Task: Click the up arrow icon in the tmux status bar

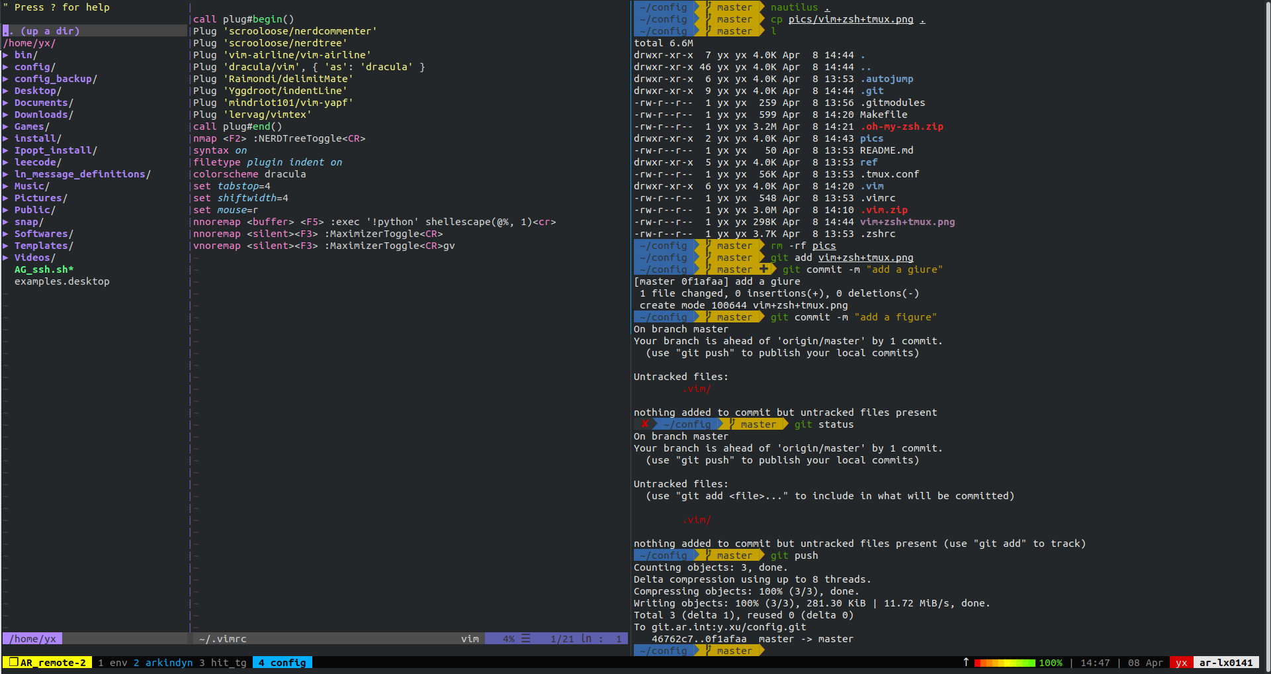Action: coord(966,662)
